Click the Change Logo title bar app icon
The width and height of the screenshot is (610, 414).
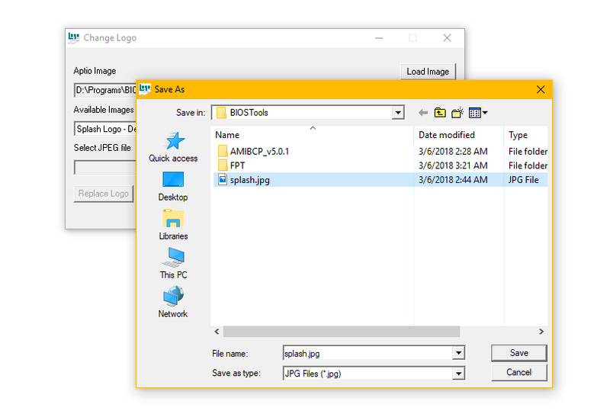pos(73,38)
